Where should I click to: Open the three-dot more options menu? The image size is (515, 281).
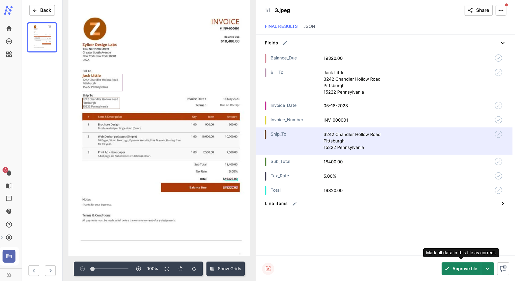(x=501, y=10)
